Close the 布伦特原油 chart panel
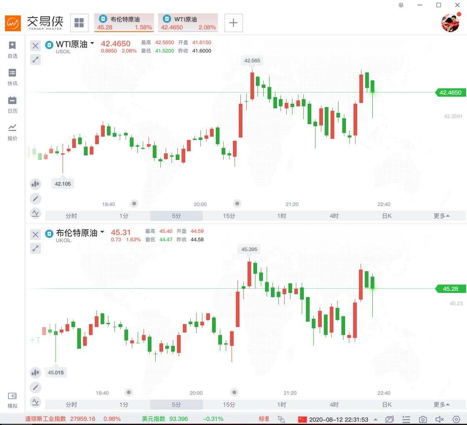Image resolution: width=467 pixels, height=425 pixels. 35,235
